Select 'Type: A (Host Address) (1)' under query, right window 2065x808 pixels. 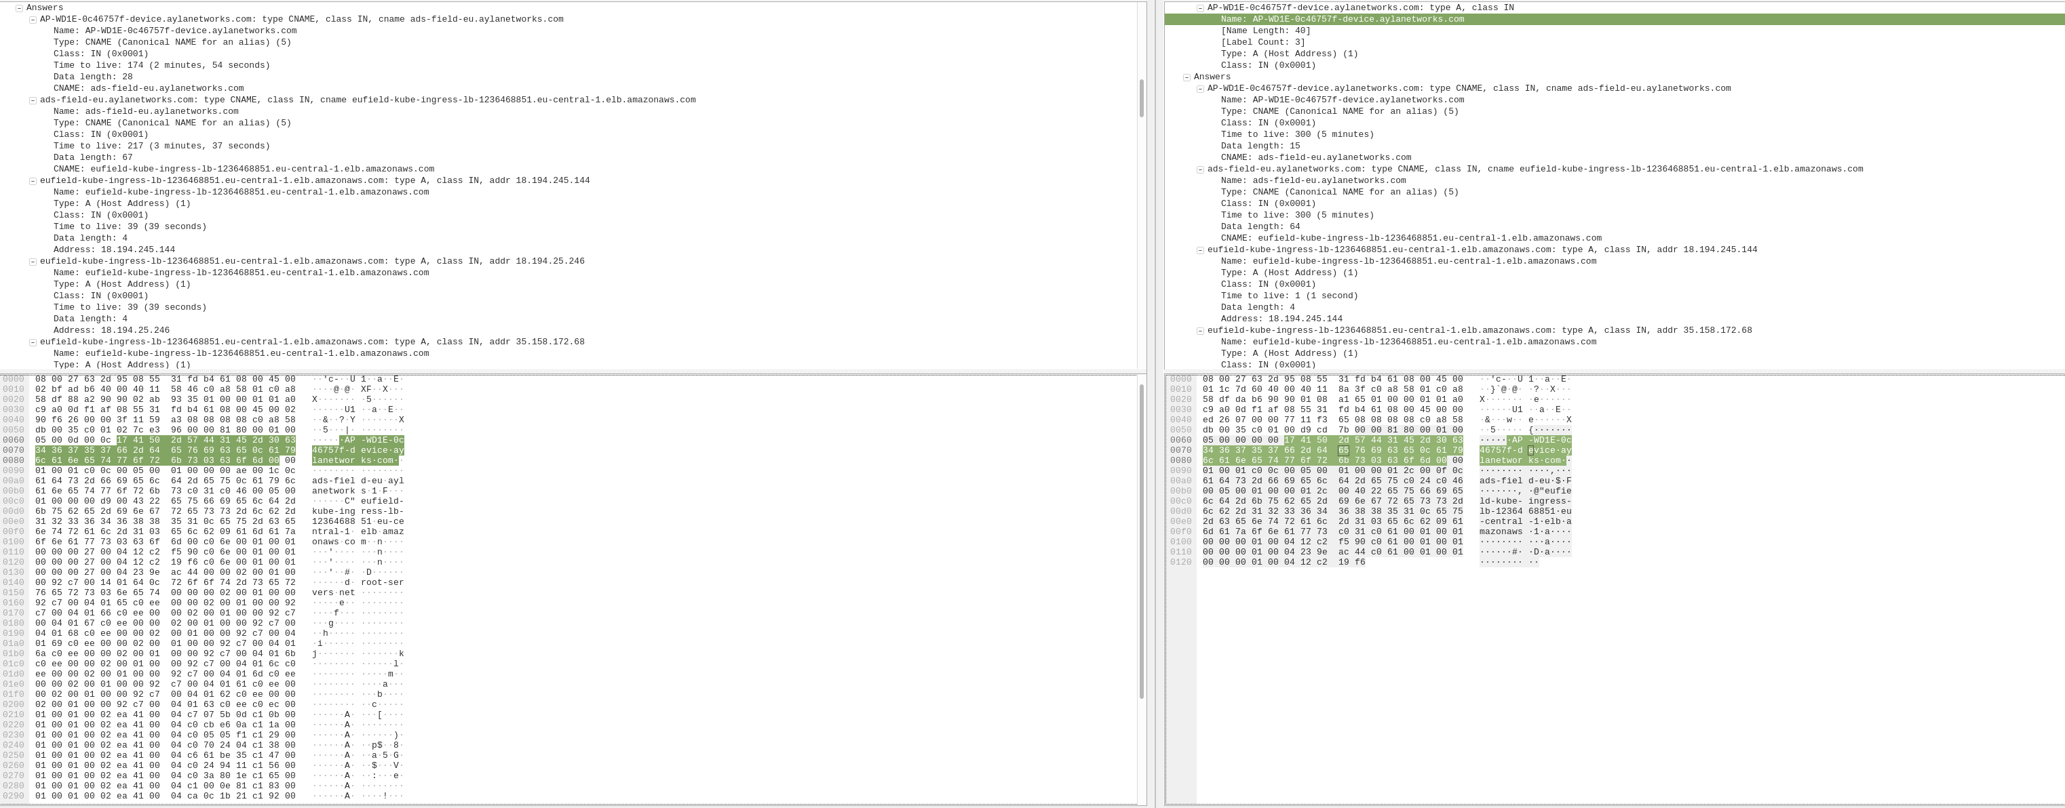(x=1289, y=54)
